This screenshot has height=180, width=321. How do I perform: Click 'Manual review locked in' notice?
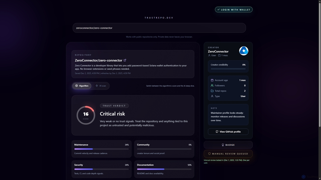pos(227,161)
